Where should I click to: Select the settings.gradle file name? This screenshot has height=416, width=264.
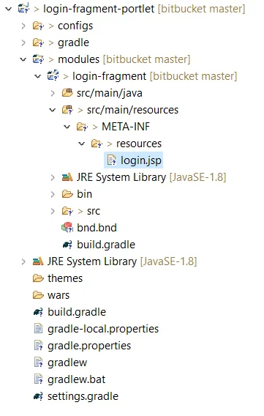click(x=83, y=397)
